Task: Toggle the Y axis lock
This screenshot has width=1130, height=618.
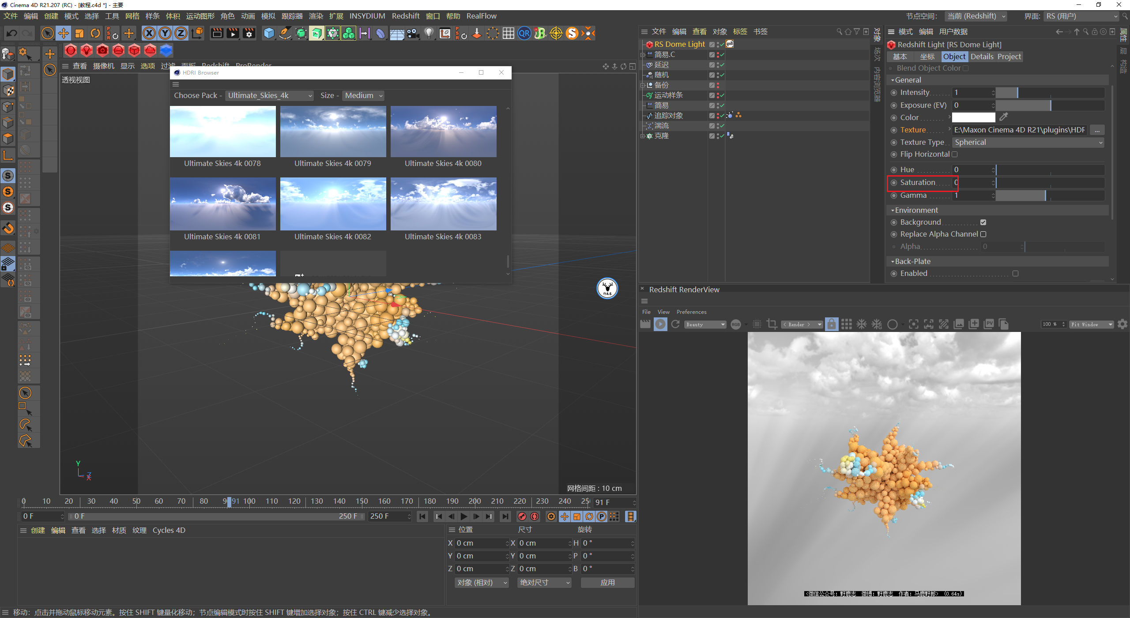Action: click(x=165, y=33)
